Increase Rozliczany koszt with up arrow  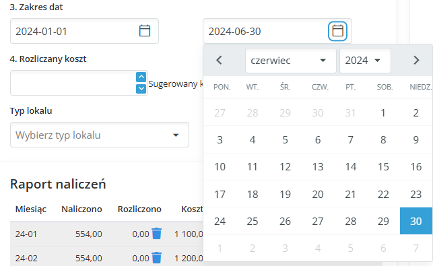click(x=141, y=77)
